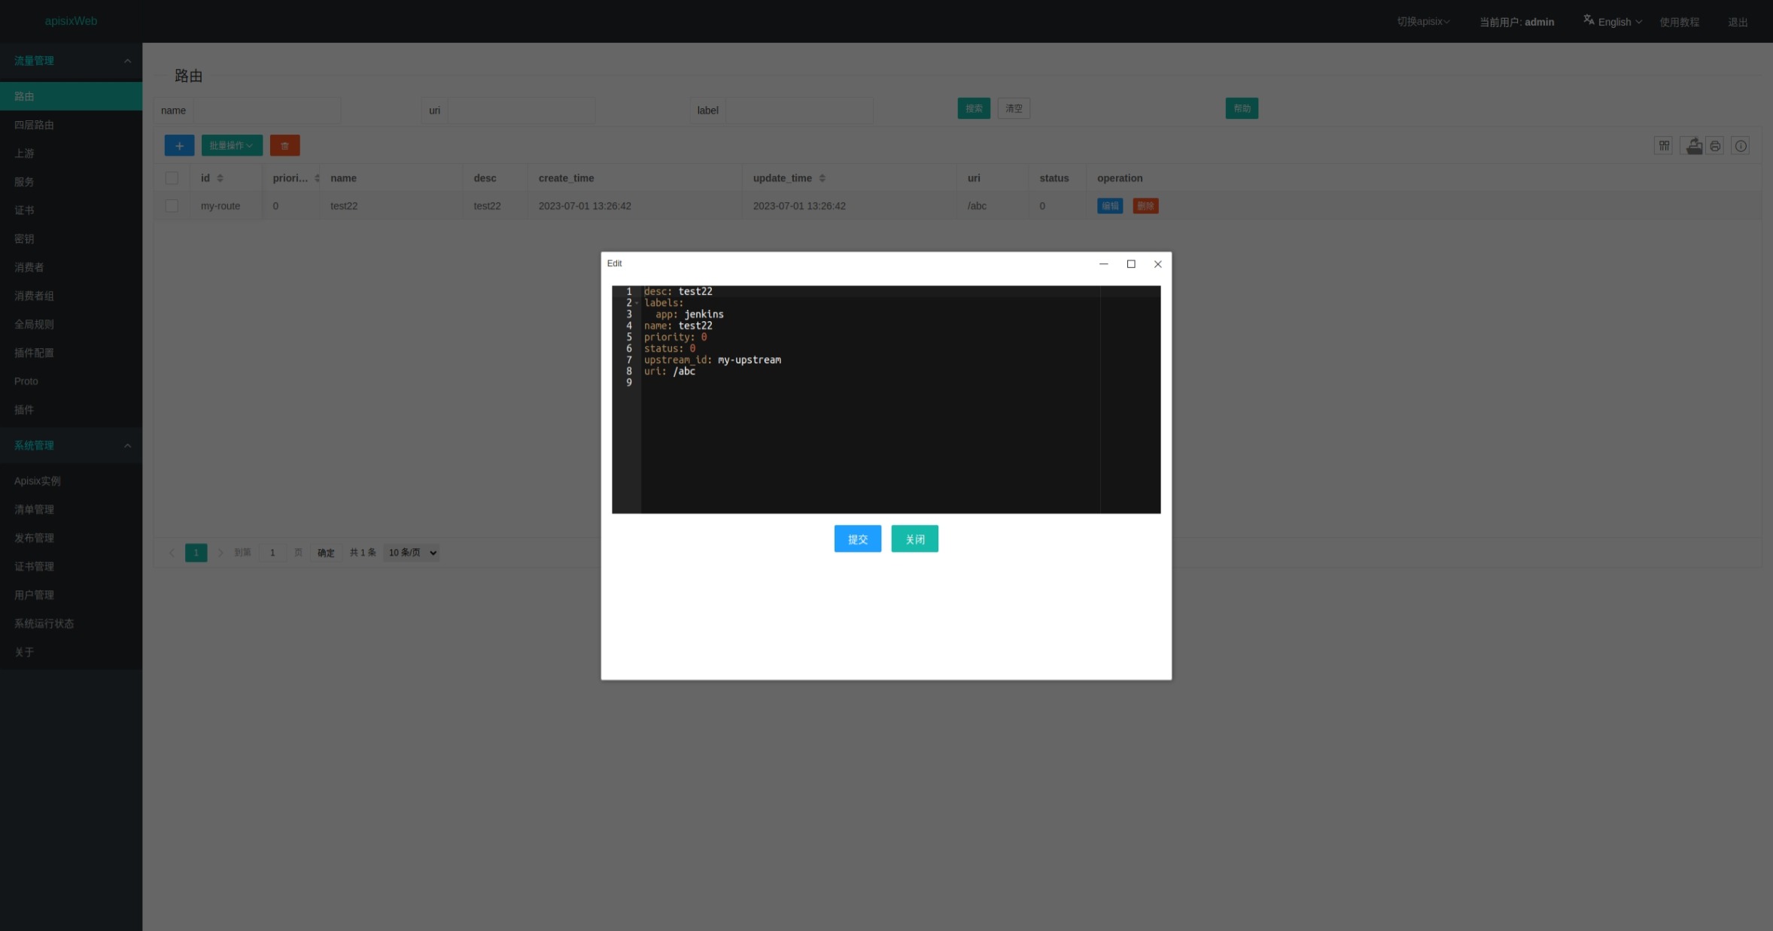Screen dimensions: 1773x931
Task: Tick the my-route row checkbox
Action: (172, 206)
